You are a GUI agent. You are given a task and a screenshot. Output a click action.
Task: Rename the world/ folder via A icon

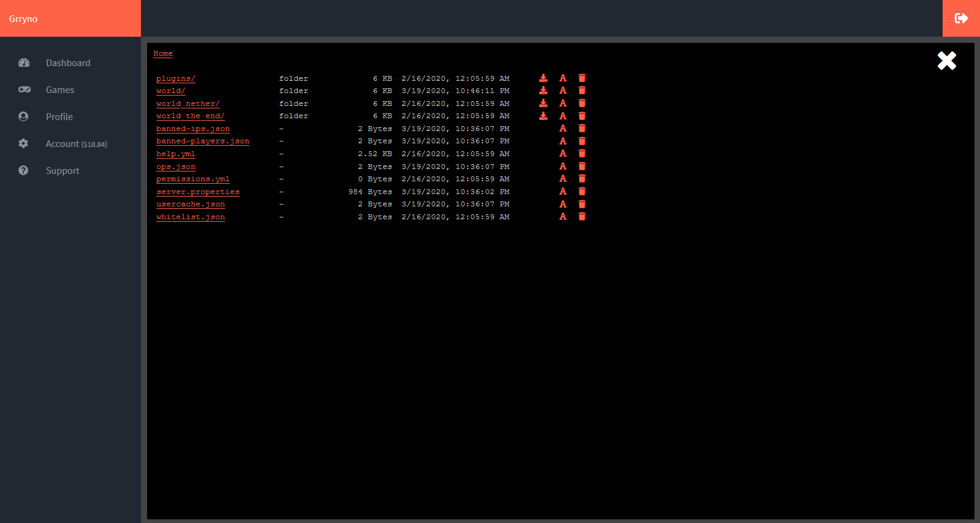[x=563, y=91]
